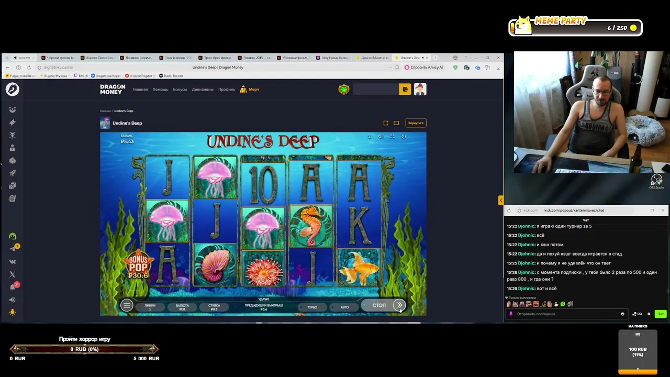The width and height of the screenshot is (670, 377).
Task: Open the ВАЛЮТА RUB currency selector
Action: (x=182, y=307)
